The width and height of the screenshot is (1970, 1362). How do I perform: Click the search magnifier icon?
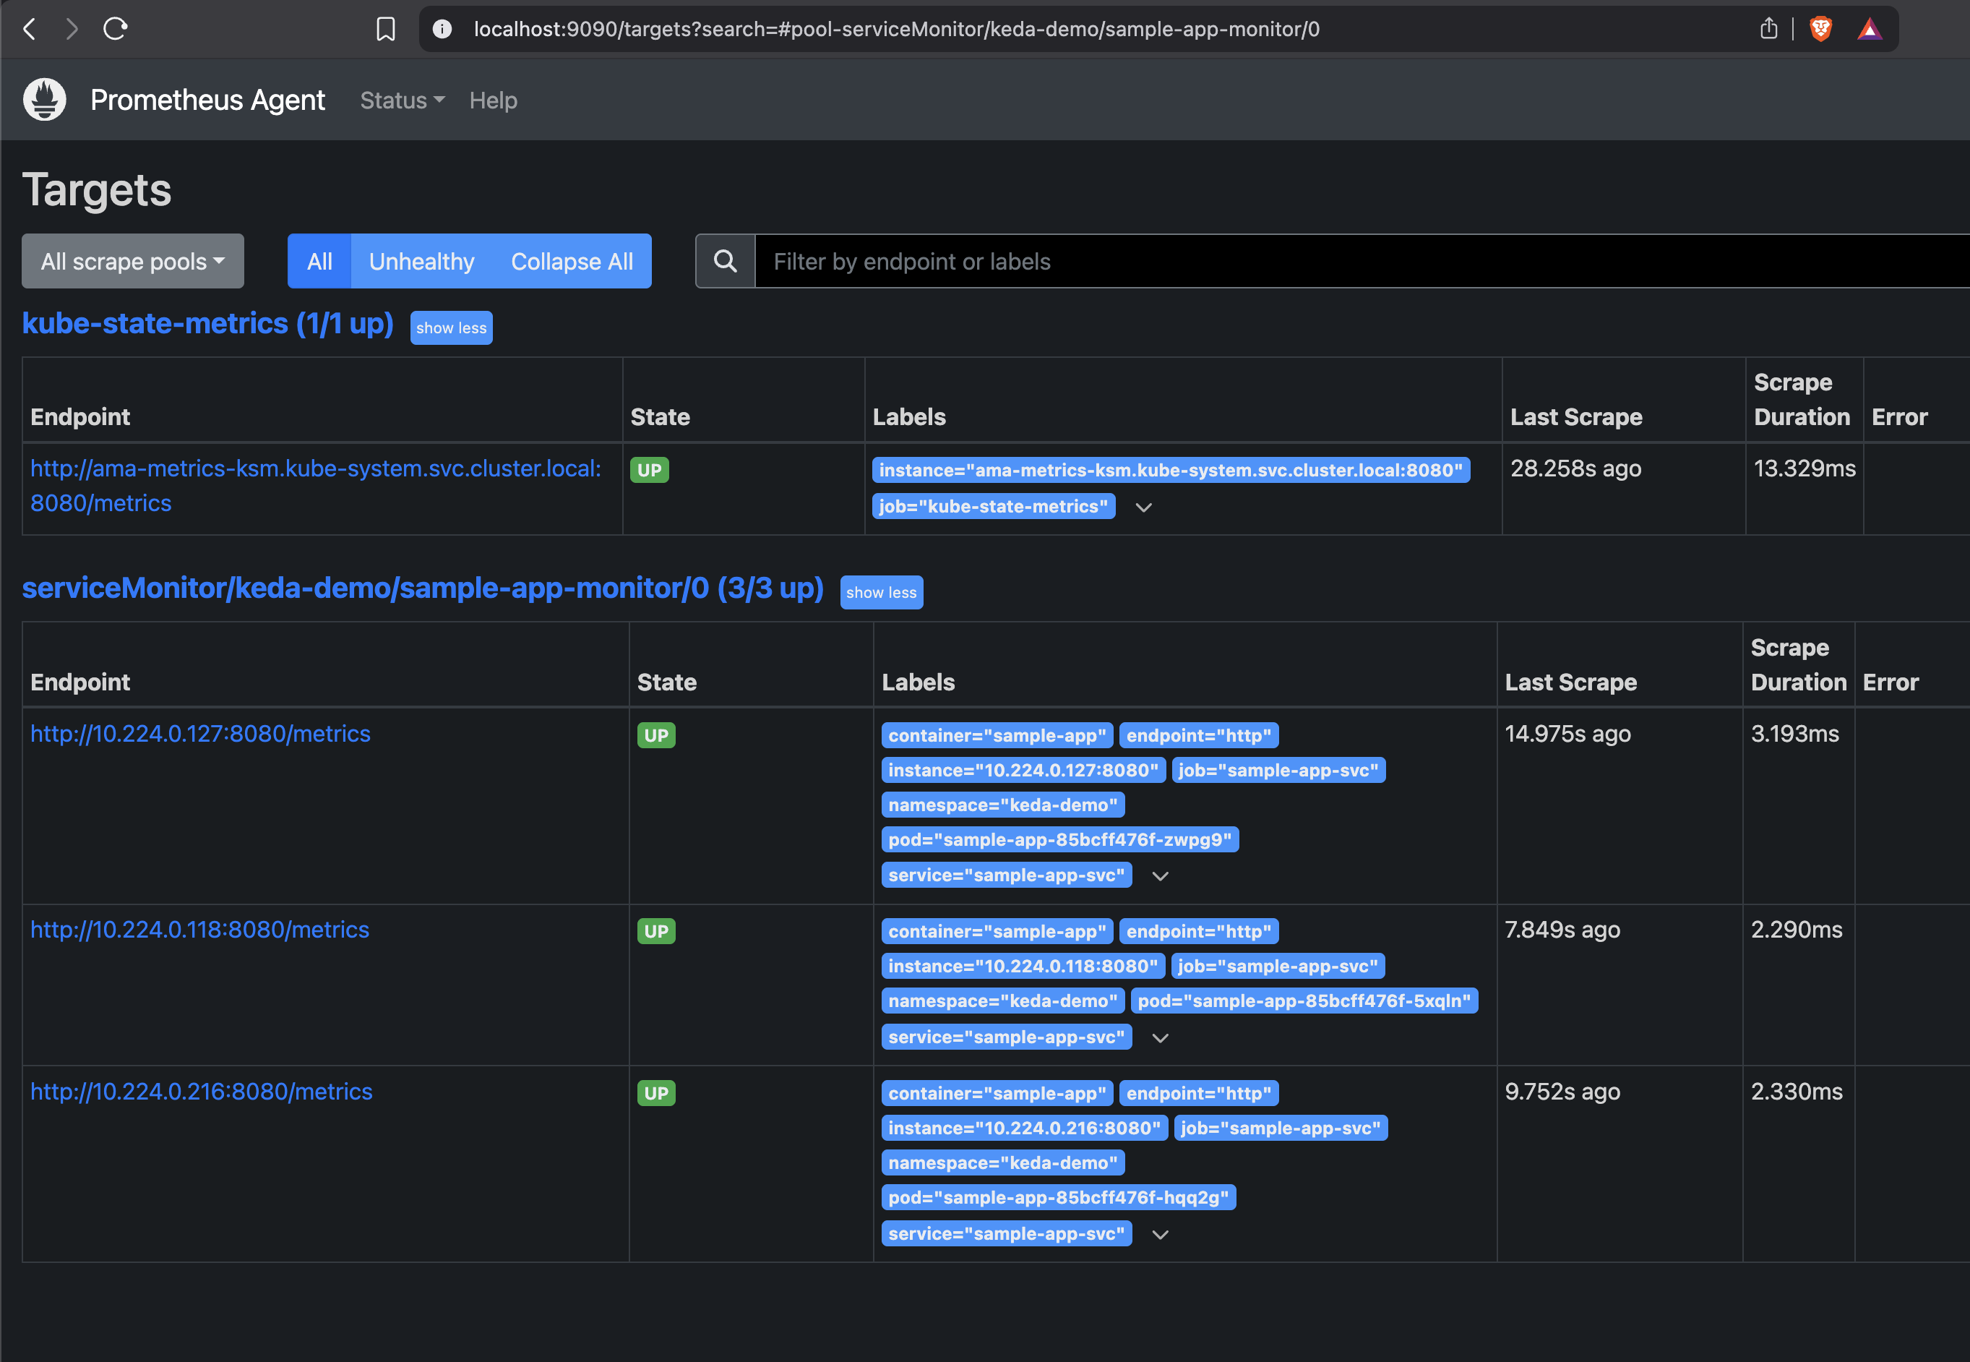tap(725, 261)
